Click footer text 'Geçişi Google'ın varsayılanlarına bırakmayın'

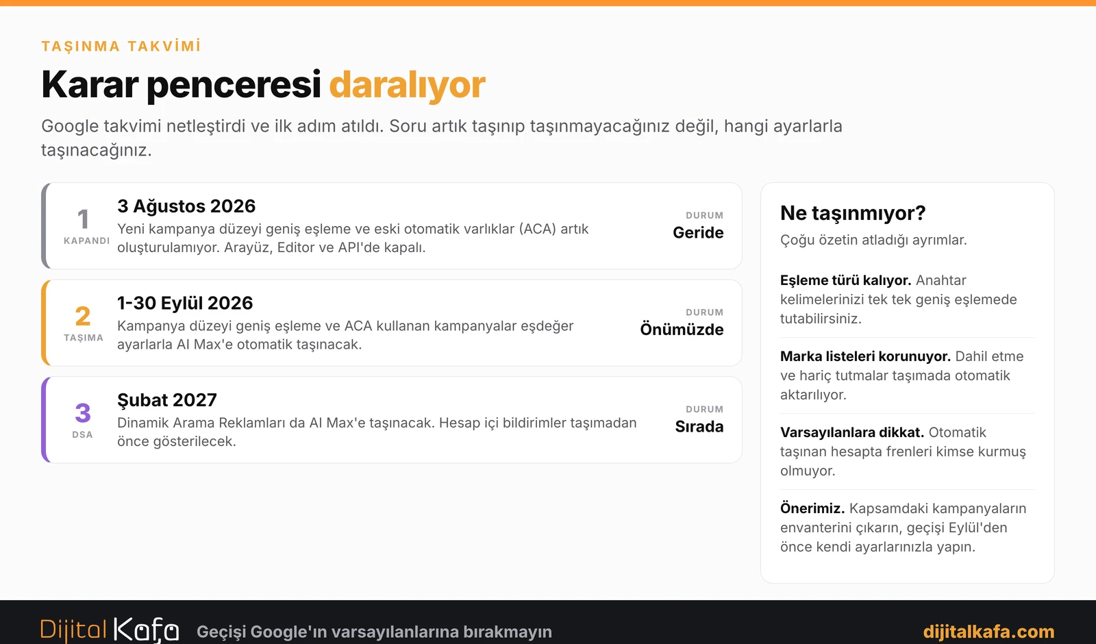coord(374,632)
